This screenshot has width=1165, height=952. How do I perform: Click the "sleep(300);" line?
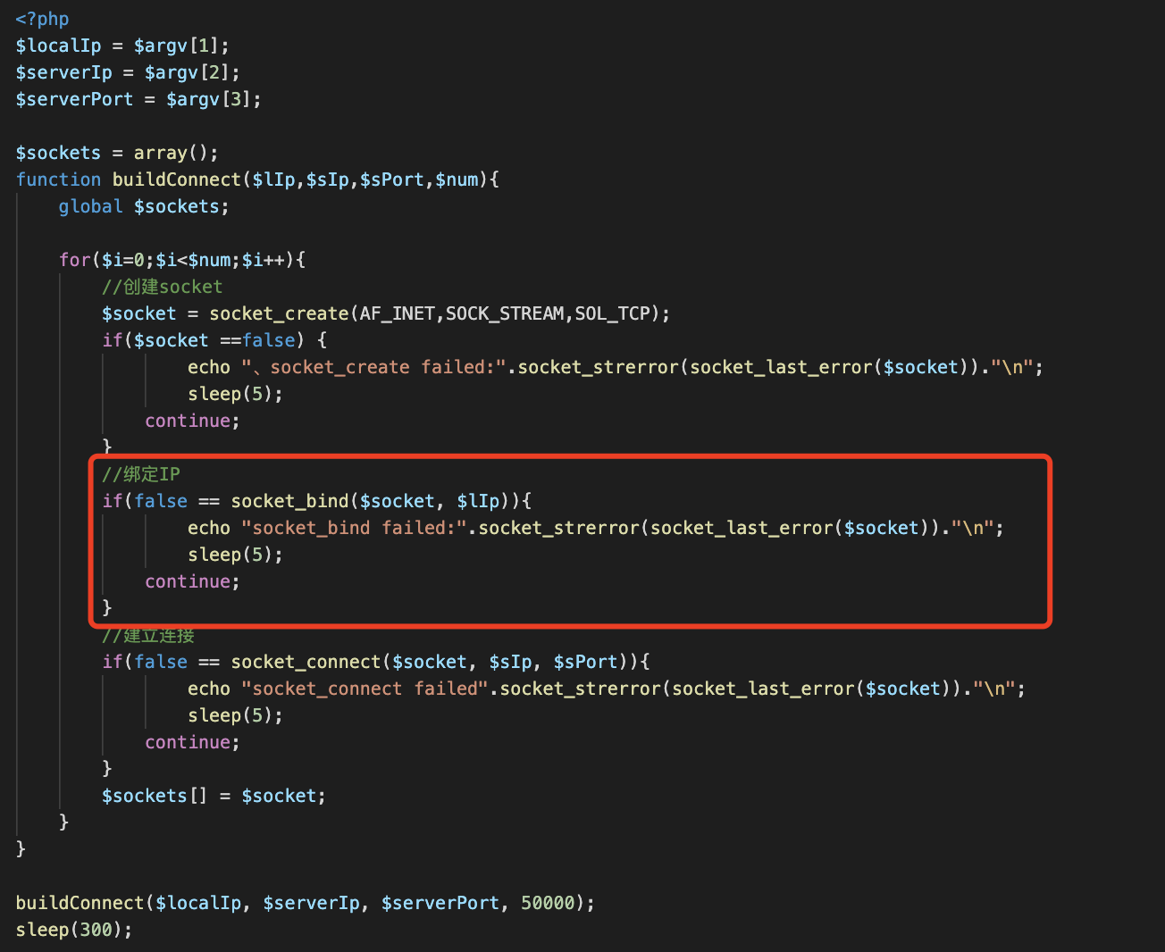pyautogui.click(x=74, y=930)
